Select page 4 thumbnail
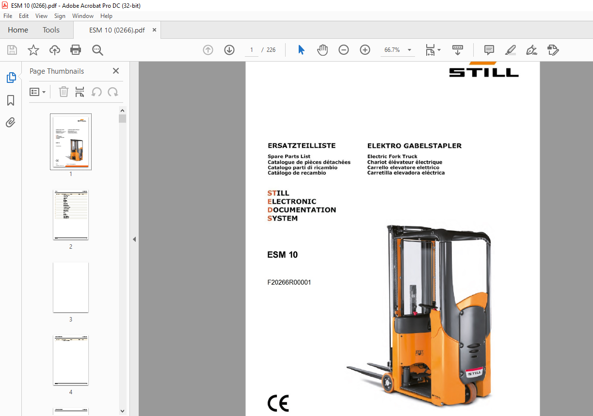 pyautogui.click(x=71, y=360)
